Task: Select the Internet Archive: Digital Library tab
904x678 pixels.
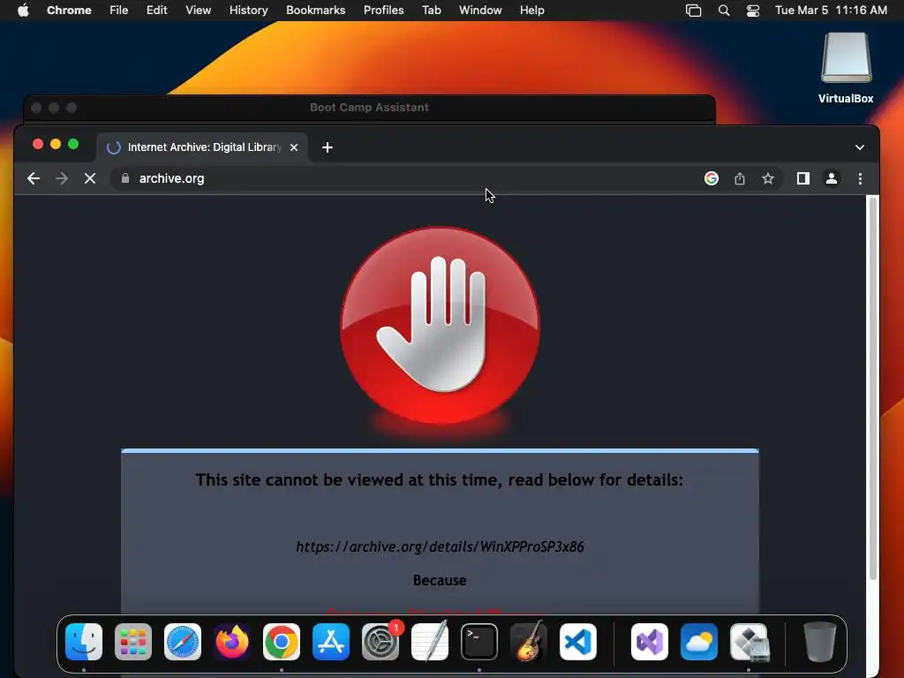Action: pos(202,147)
